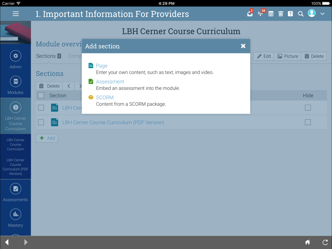Open the messages envelope icon

point(250,14)
